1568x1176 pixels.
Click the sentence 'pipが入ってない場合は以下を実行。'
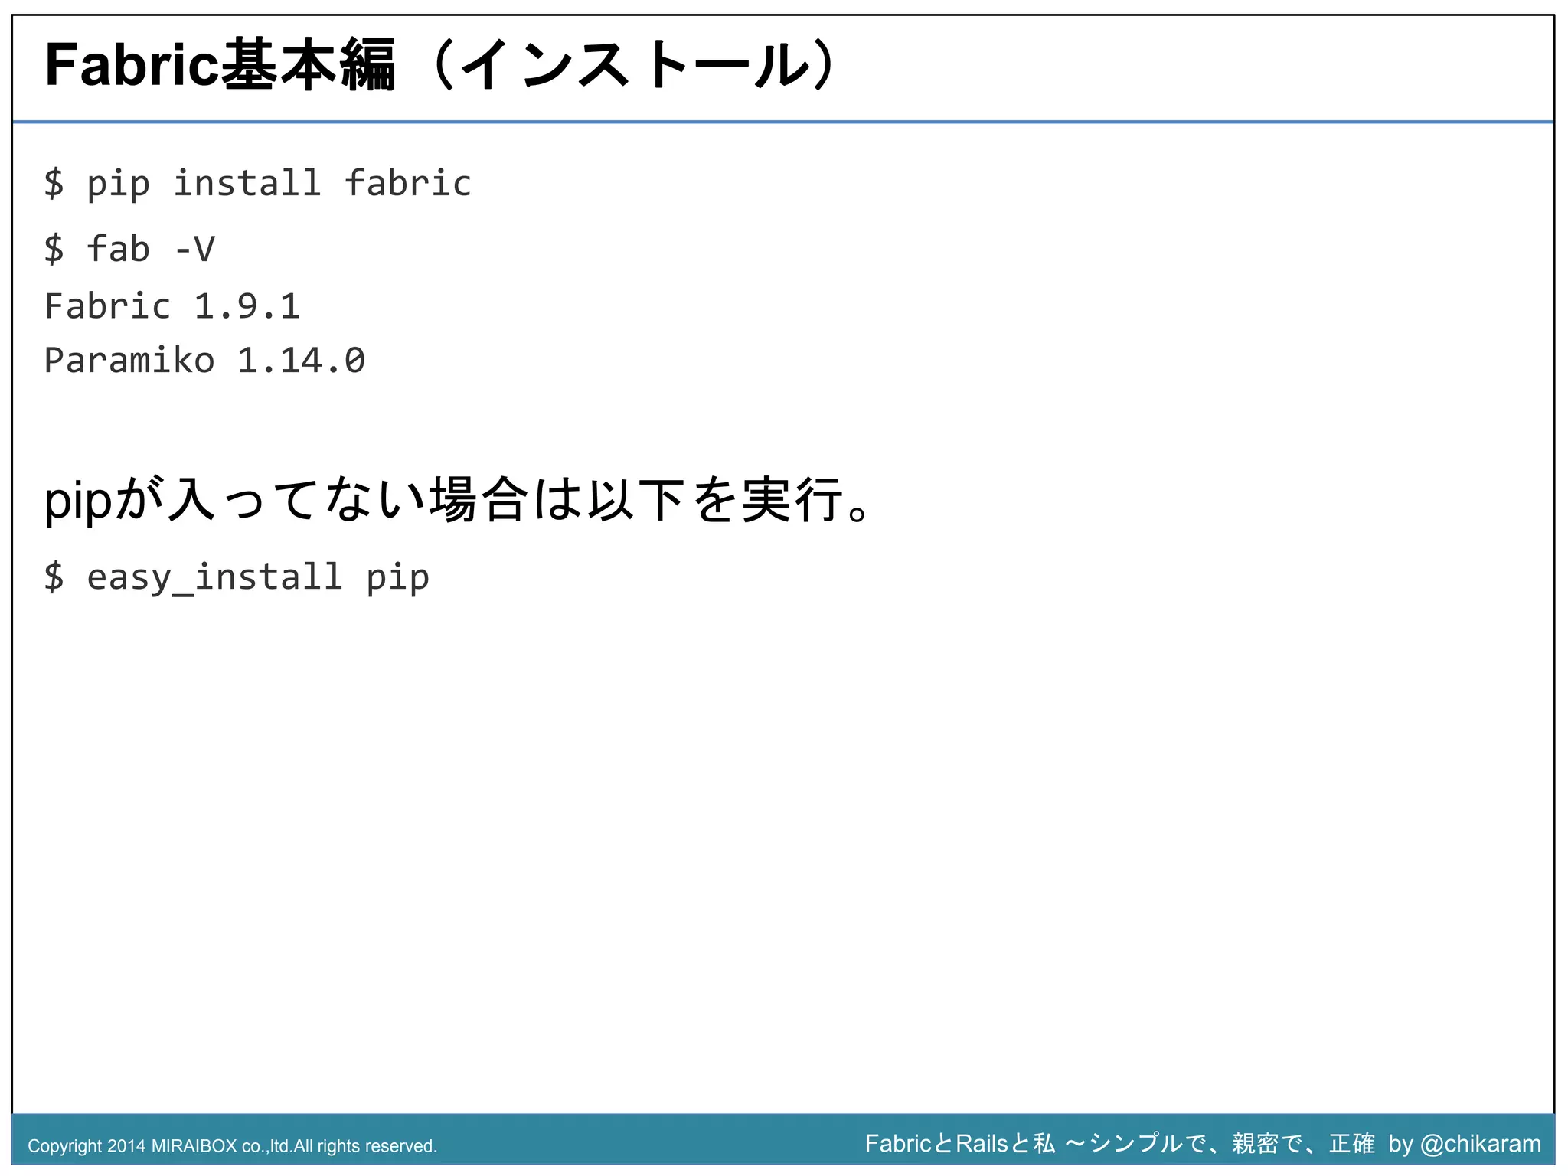point(457,500)
